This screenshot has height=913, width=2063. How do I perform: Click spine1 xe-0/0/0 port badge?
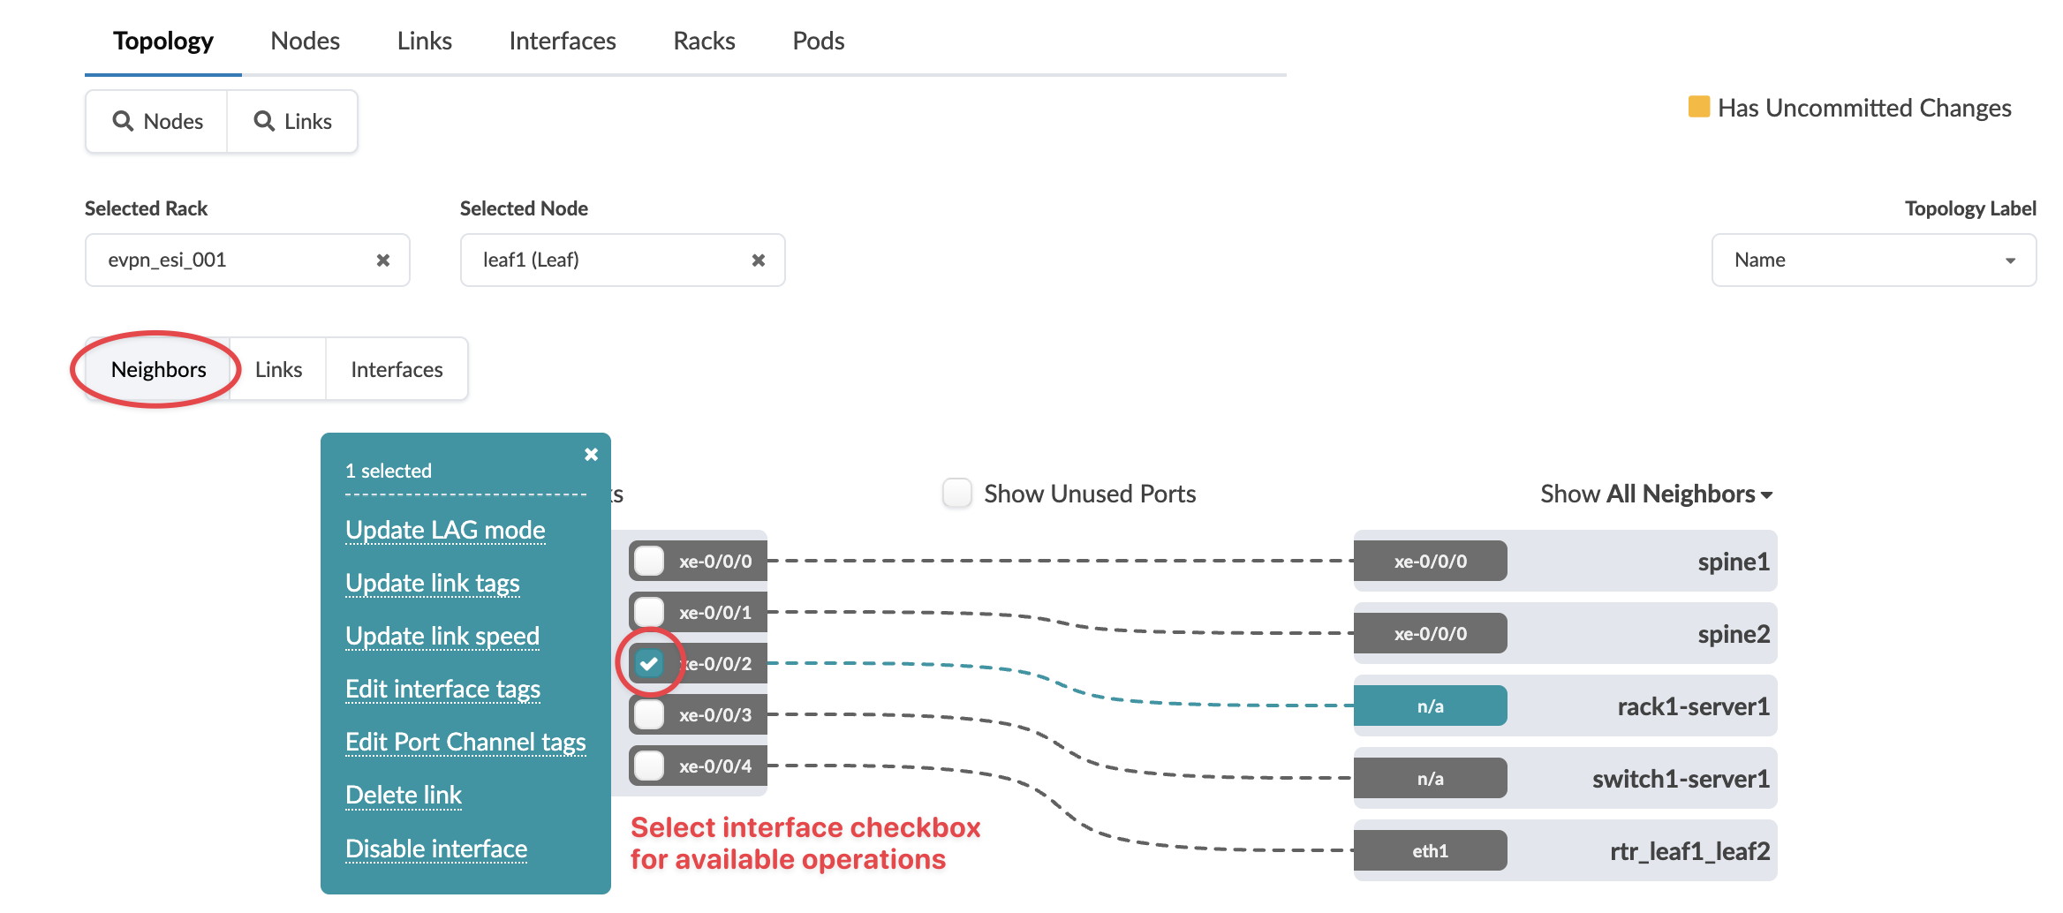click(x=1430, y=562)
